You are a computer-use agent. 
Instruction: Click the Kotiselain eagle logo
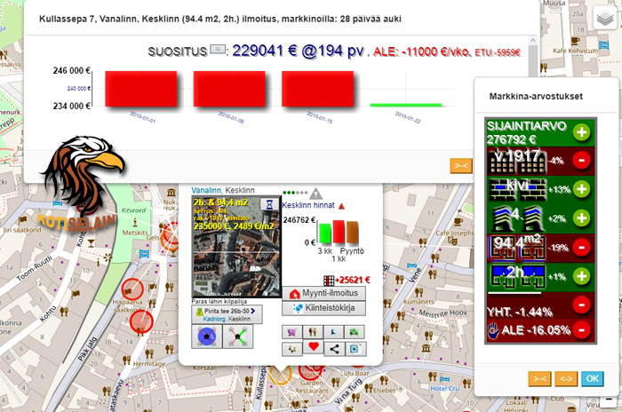coord(82,186)
